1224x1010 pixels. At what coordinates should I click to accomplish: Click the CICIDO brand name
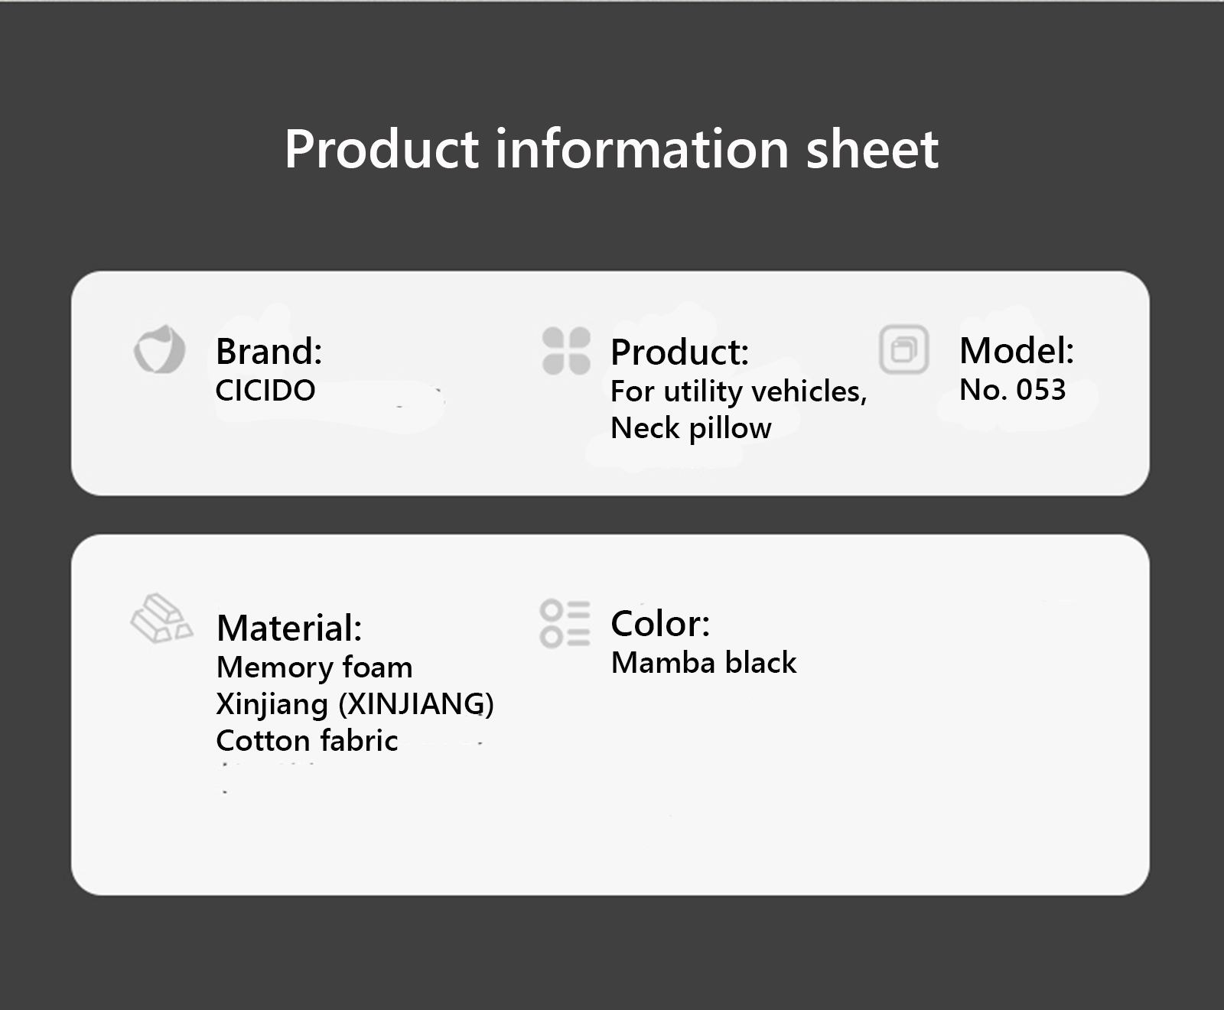(265, 391)
